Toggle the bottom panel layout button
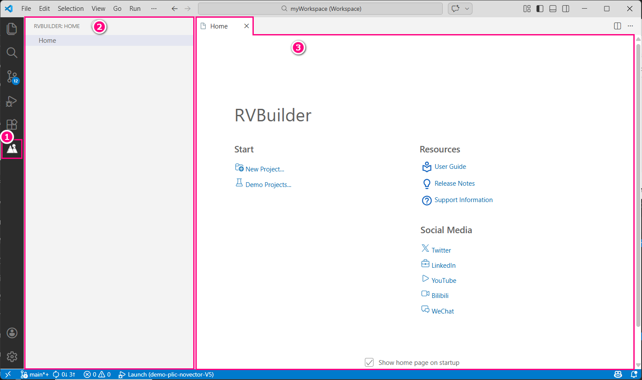Image resolution: width=642 pixels, height=380 pixels. click(x=553, y=8)
